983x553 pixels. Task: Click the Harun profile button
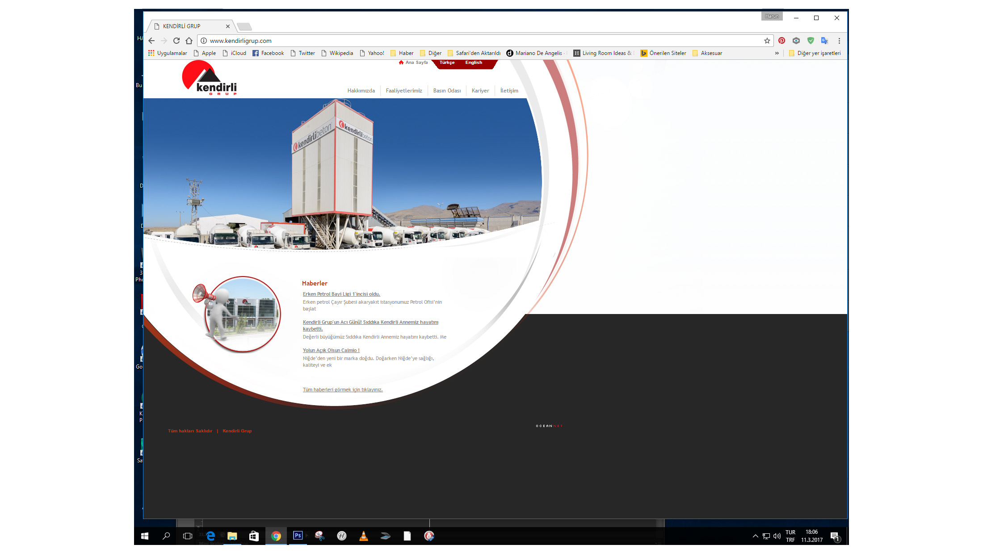[772, 16]
